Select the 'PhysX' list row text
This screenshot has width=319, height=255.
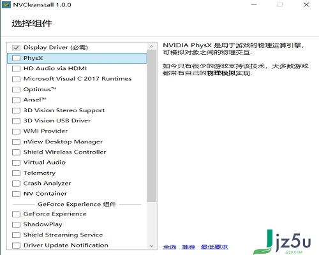pos(33,58)
